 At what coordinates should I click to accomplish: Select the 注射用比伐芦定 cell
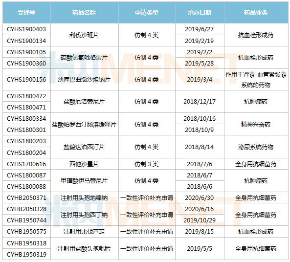tap(85, 232)
